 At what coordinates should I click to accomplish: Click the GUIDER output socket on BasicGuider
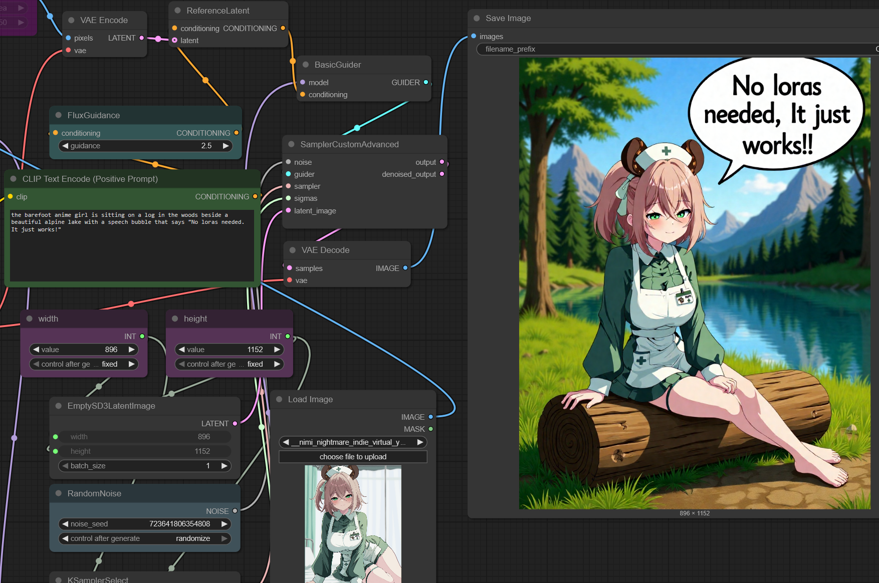[x=426, y=83]
